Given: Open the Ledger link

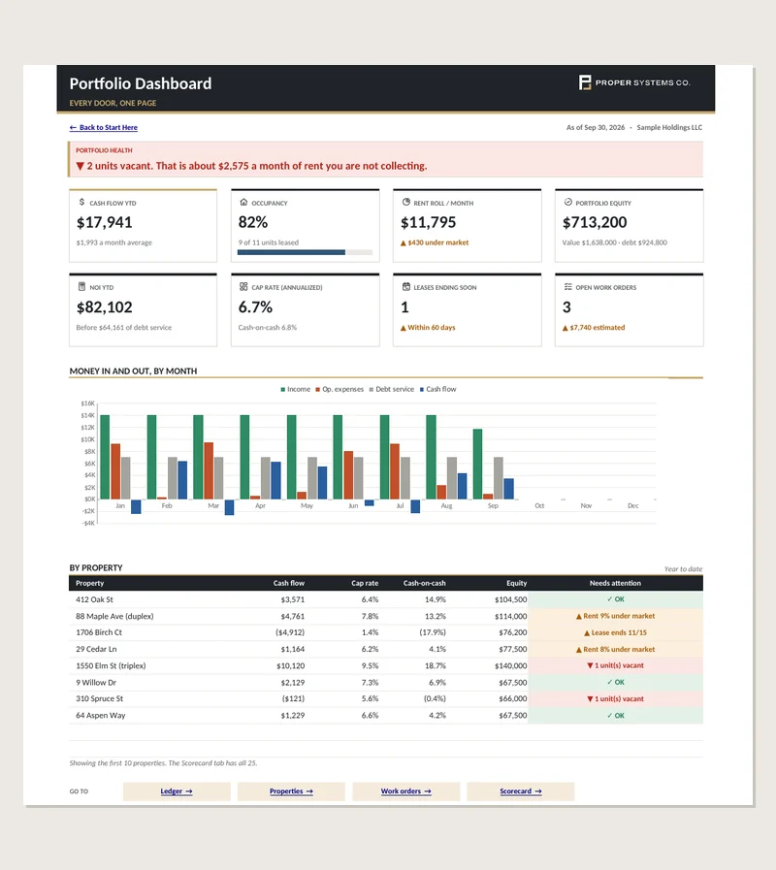Looking at the screenshot, I should point(177,791).
